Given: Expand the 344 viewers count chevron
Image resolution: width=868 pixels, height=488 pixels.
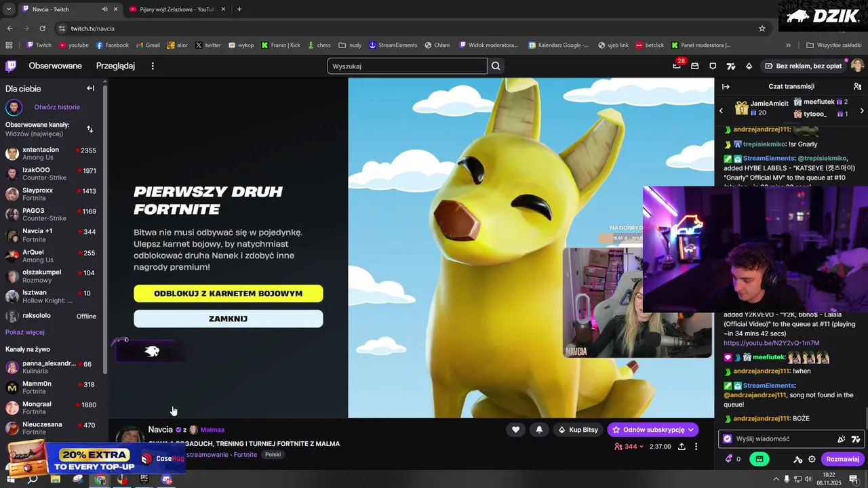Looking at the screenshot, I should pos(642,447).
